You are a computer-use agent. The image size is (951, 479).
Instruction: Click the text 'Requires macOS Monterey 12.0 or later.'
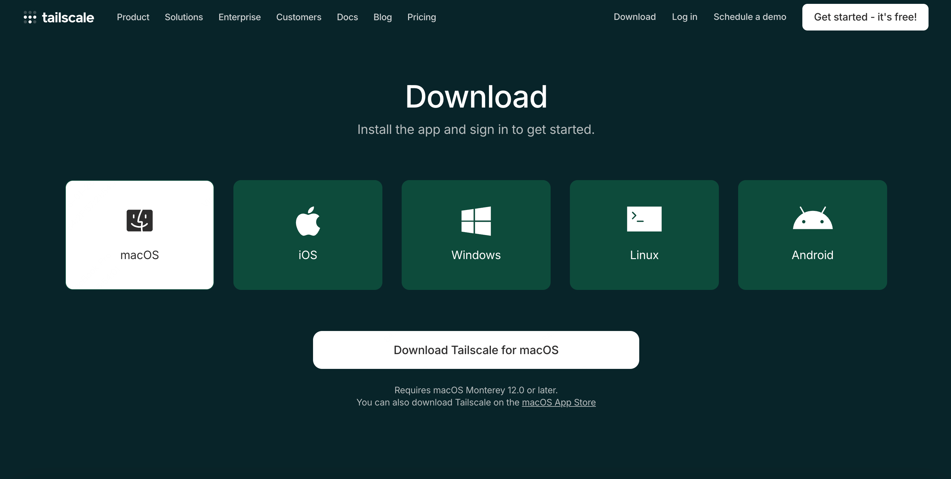(476, 390)
